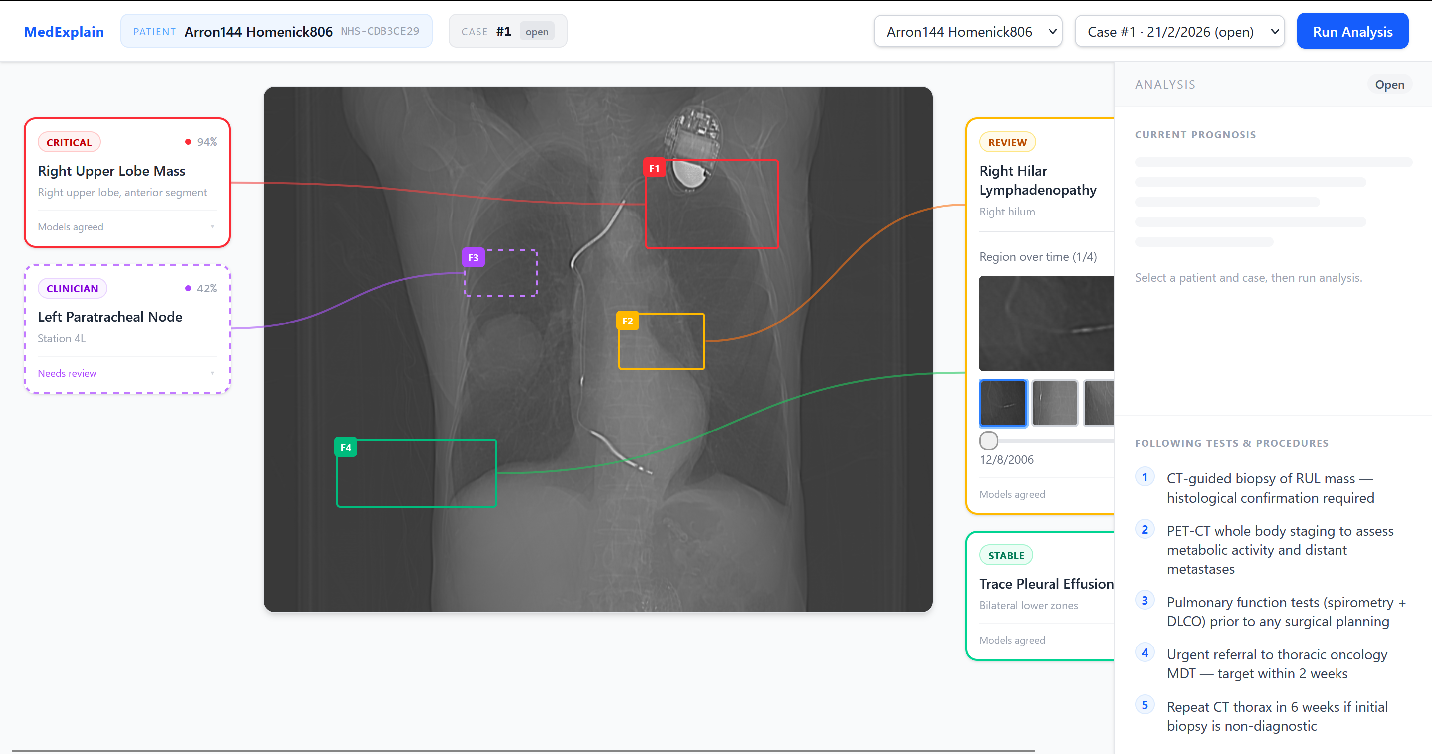Click the CRITICAL severity badge
The width and height of the screenshot is (1432, 754).
[x=69, y=142]
